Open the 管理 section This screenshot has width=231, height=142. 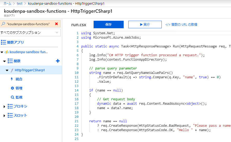(x=19, y=88)
